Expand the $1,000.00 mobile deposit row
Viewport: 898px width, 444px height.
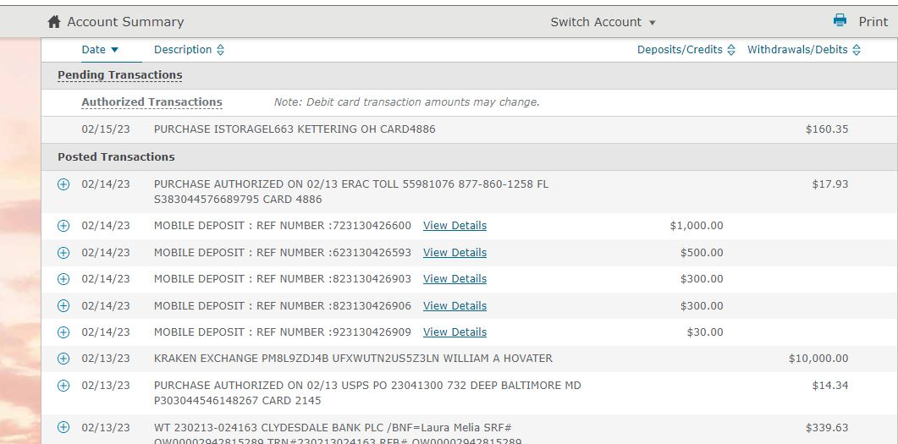point(63,226)
